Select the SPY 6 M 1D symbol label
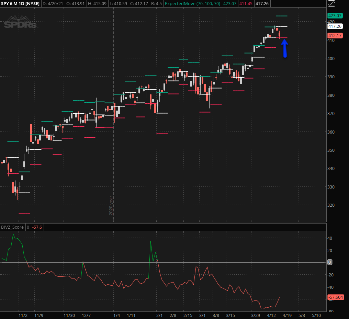The image size is (349, 319). point(20,4)
